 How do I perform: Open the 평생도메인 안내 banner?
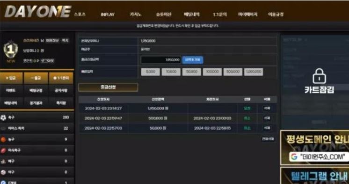click(x=314, y=147)
